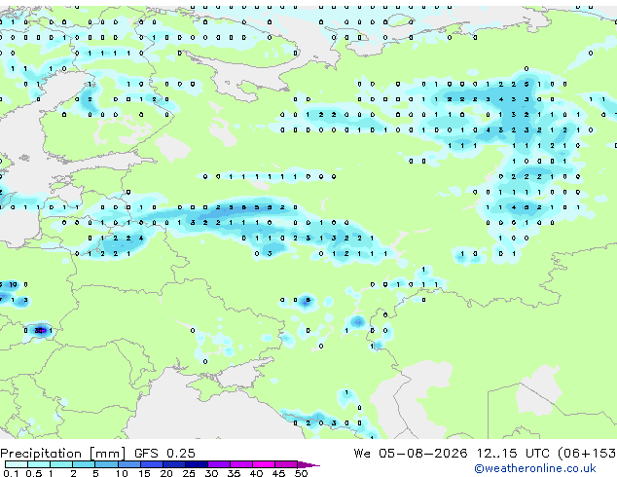Click the '25' legend scale label
This screenshot has height=477, width=617.
[x=189, y=473]
